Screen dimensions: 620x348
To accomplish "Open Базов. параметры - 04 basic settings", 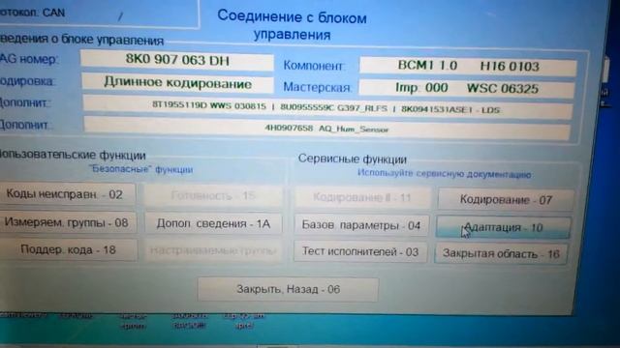I will coord(361,225).
